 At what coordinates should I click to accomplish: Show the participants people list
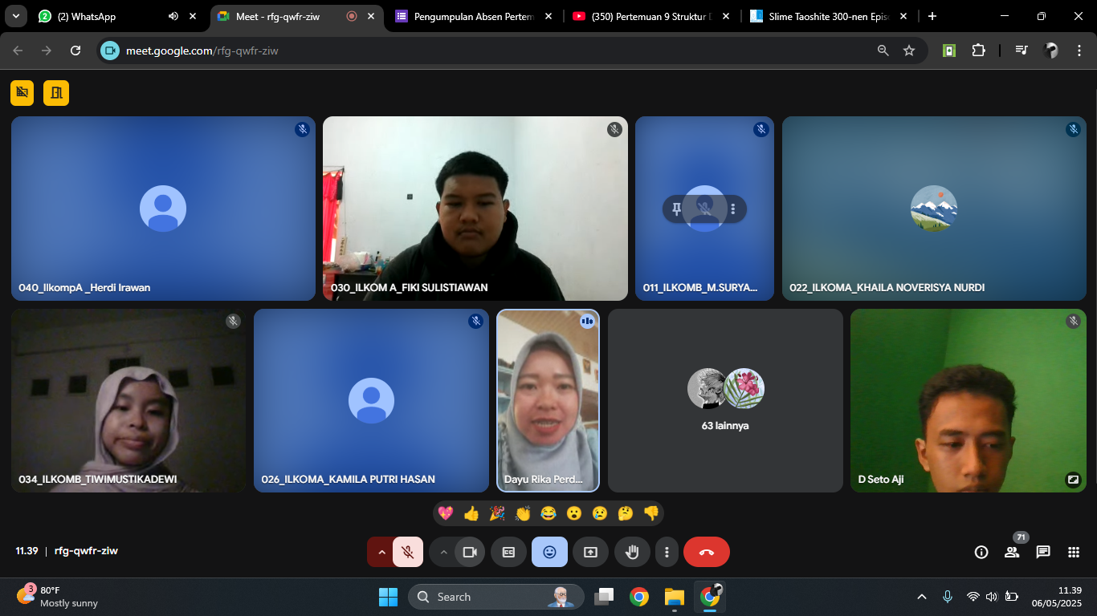(1011, 552)
